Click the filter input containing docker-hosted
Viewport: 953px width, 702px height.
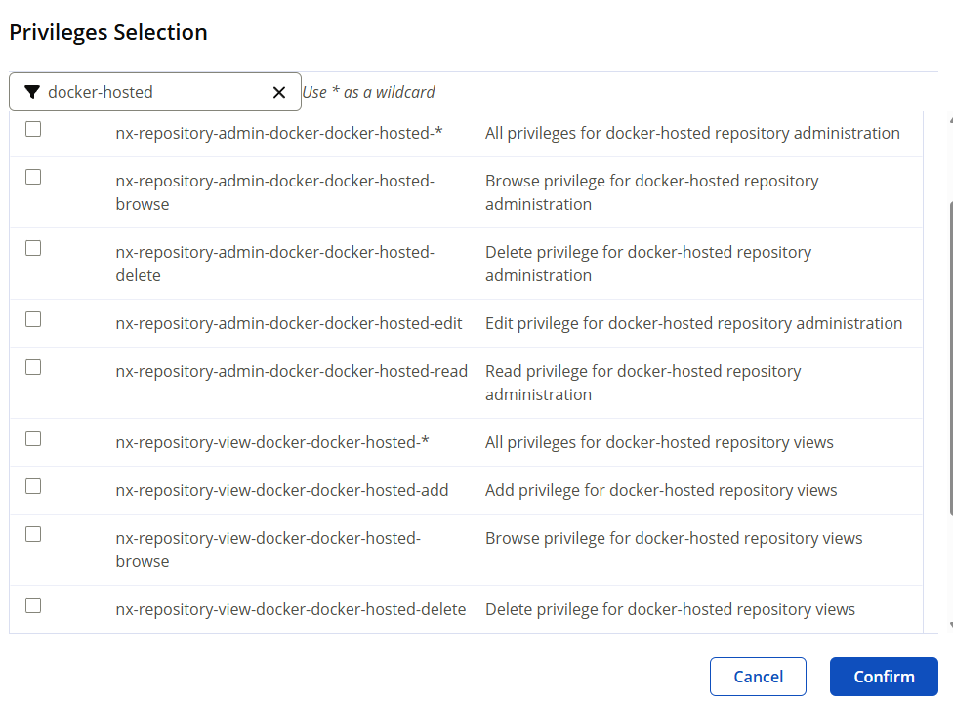pyautogui.click(x=156, y=92)
